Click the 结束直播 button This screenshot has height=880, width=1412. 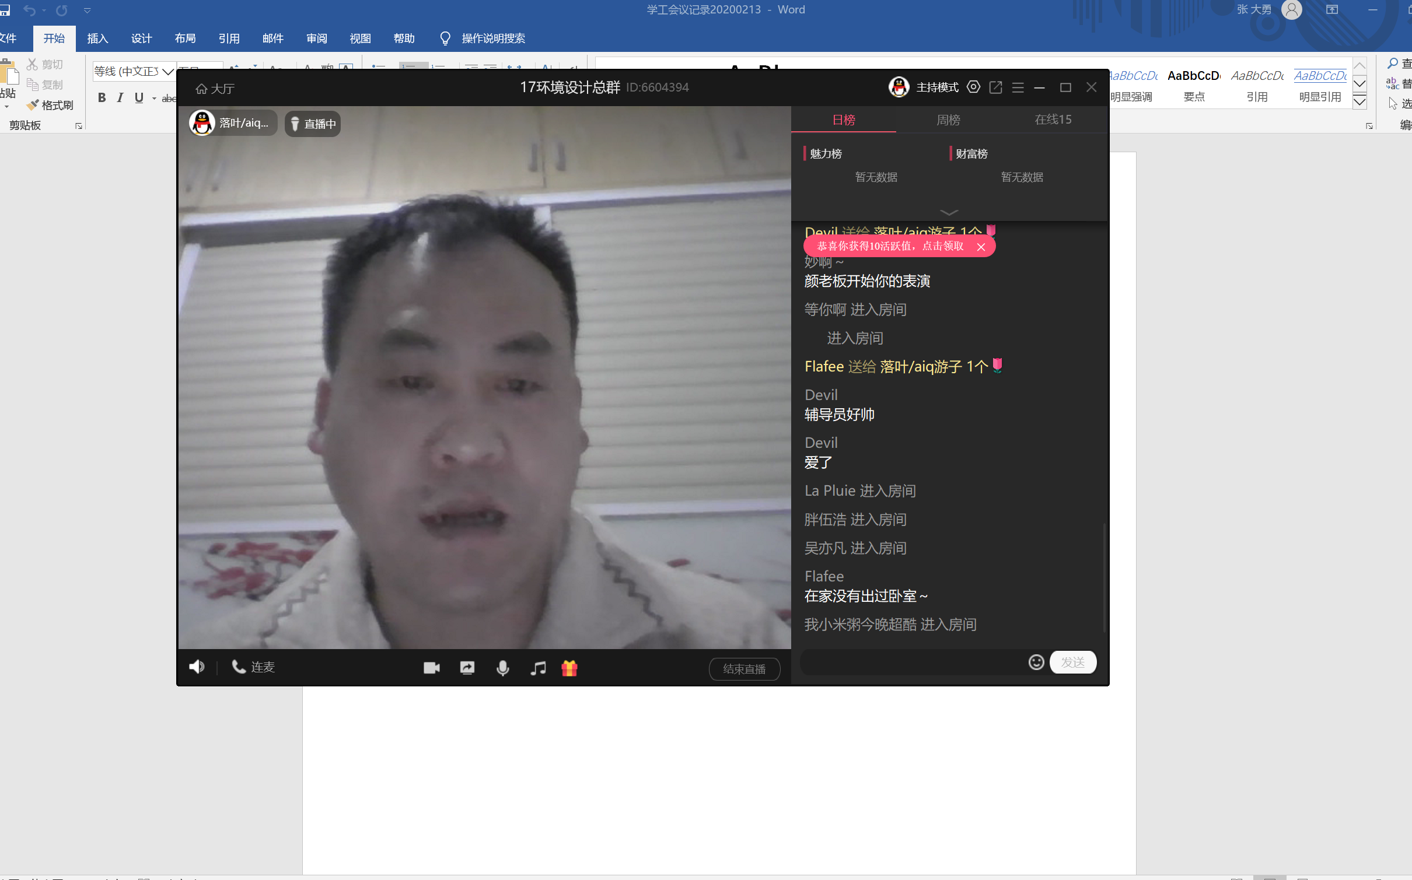744,669
